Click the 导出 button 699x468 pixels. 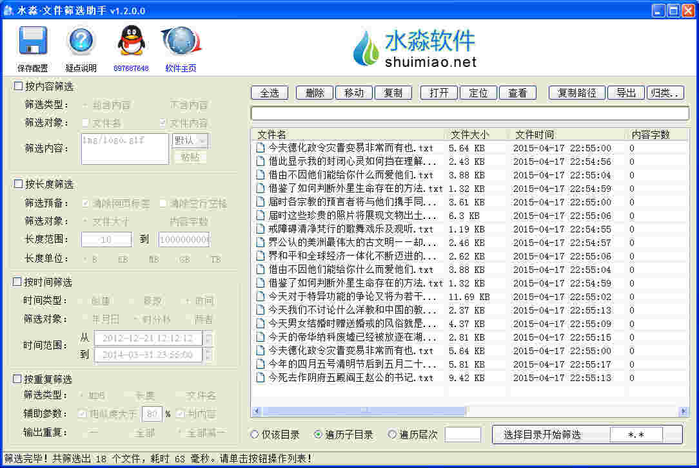(x=626, y=93)
